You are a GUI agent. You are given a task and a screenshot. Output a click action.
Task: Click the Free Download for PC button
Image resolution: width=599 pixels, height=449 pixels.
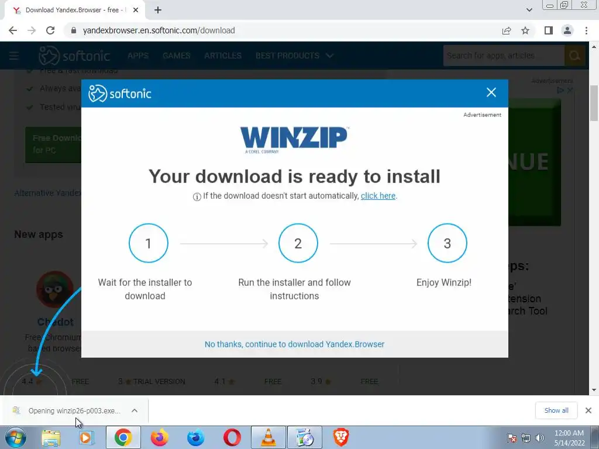click(53, 144)
